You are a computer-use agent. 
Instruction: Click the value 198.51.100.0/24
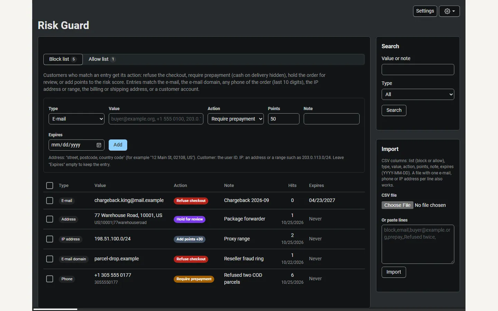point(112,239)
